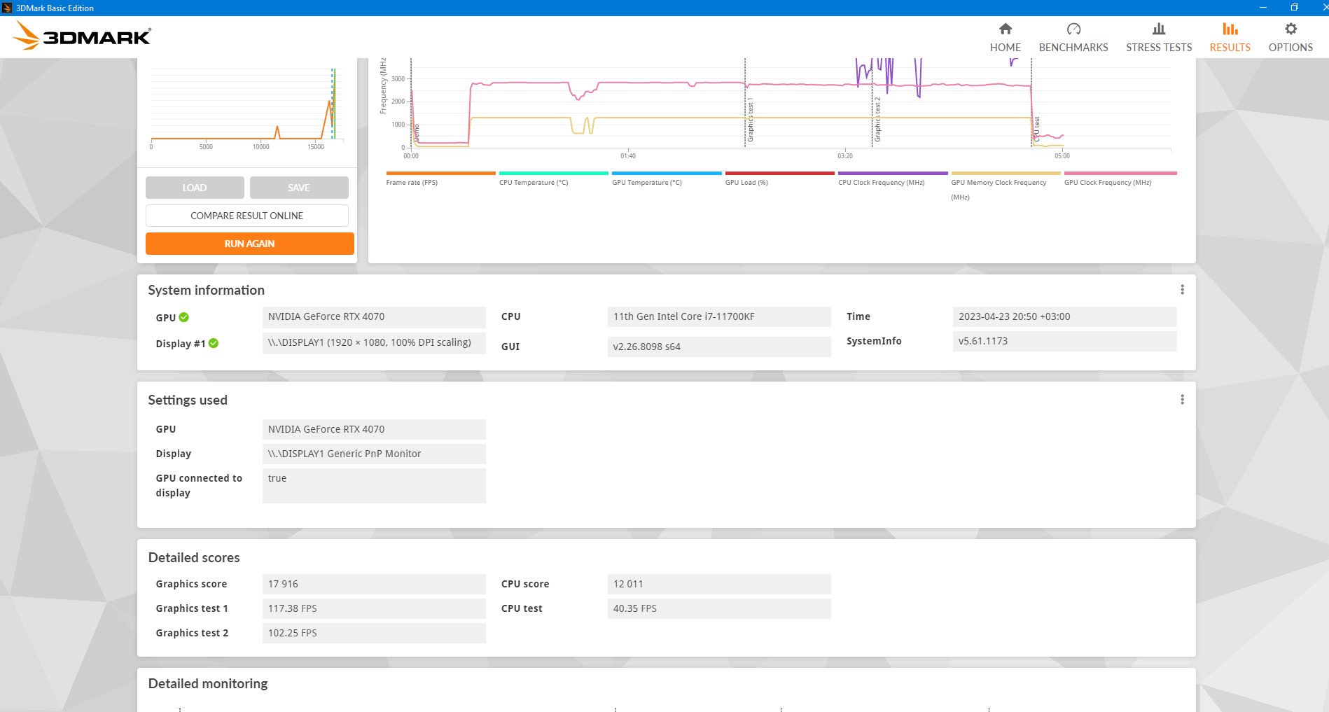This screenshot has height=712, width=1329.
Task: Minimize the 3DMark window
Action: point(1263,8)
